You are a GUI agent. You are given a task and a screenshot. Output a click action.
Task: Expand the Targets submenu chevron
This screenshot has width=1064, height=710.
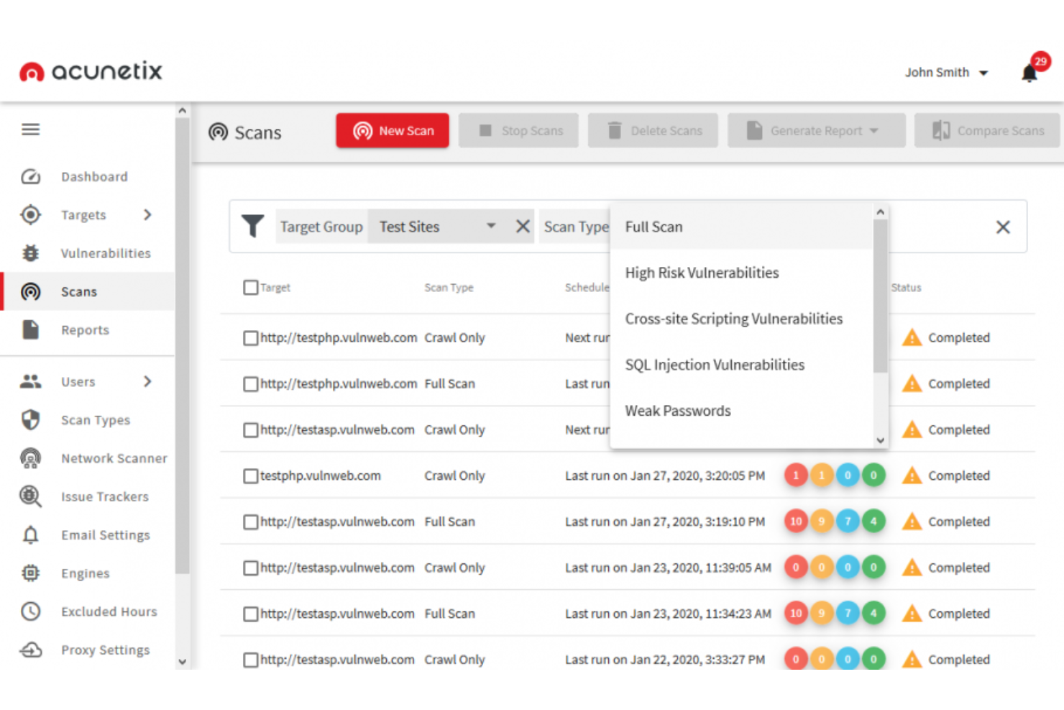(147, 214)
